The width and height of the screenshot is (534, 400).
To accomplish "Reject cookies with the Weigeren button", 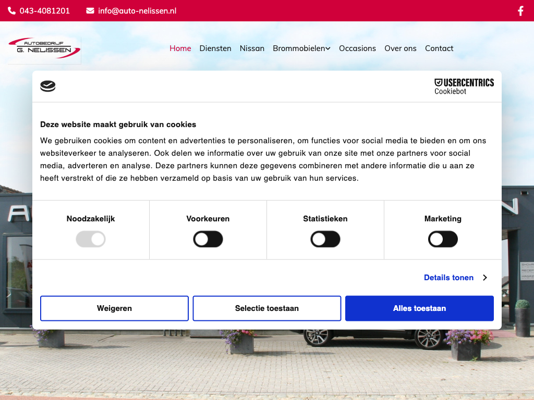I will pos(114,308).
